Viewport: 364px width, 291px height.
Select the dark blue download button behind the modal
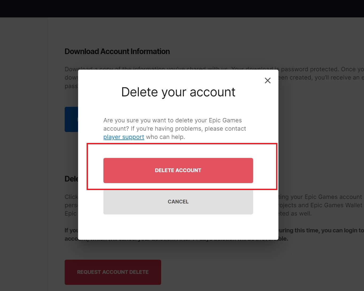(71, 119)
